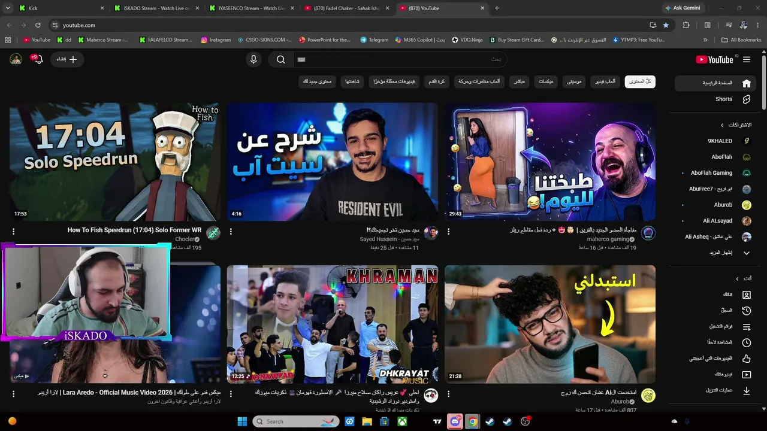This screenshot has width=767, height=431.
Task: Open a new Chrome tab
Action: point(497,8)
